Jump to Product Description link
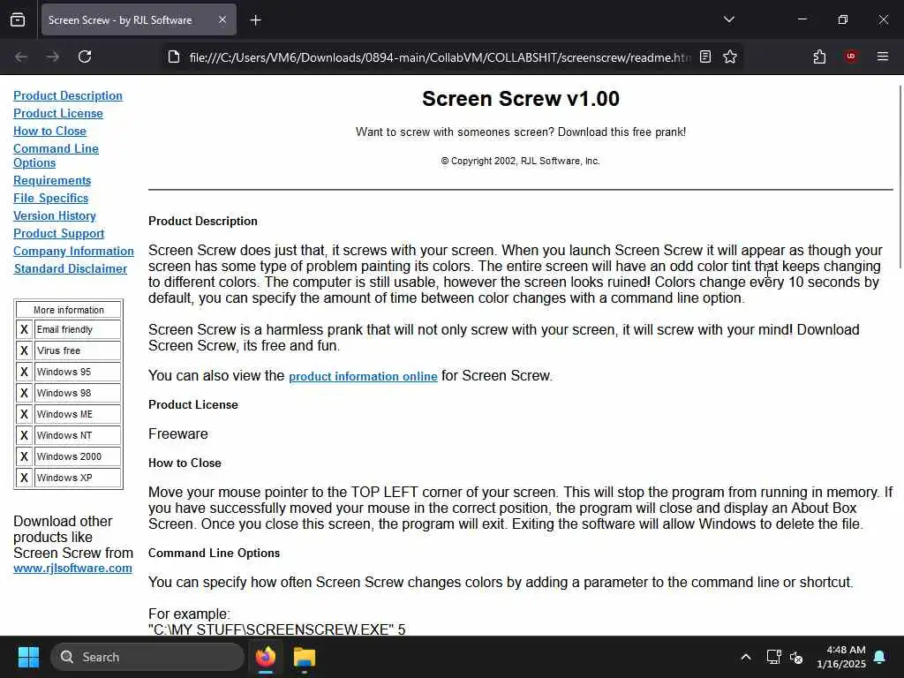Image resolution: width=904 pixels, height=678 pixels. coord(68,95)
